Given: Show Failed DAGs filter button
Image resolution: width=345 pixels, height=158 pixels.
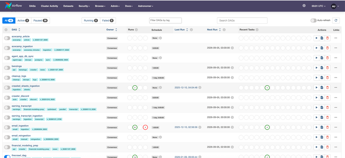Looking at the screenshot, I should [108, 20].
